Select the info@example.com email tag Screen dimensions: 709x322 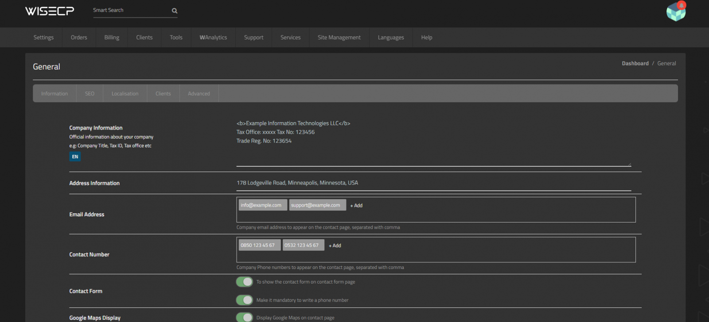[x=263, y=205]
